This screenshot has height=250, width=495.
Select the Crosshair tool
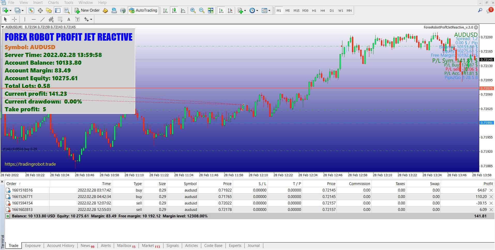click(14, 19)
